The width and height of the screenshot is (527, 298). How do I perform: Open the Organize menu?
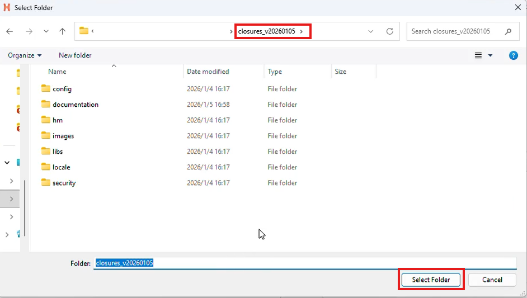pyautogui.click(x=25, y=55)
